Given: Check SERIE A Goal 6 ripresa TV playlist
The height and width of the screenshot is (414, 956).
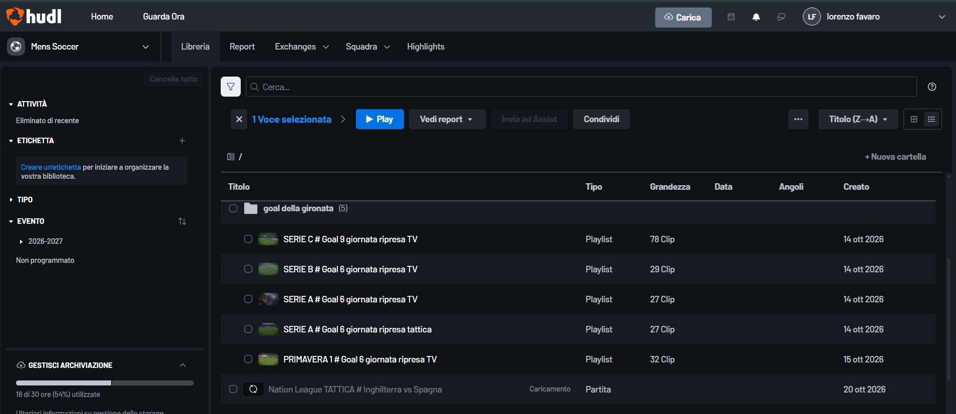Looking at the screenshot, I should [248, 299].
